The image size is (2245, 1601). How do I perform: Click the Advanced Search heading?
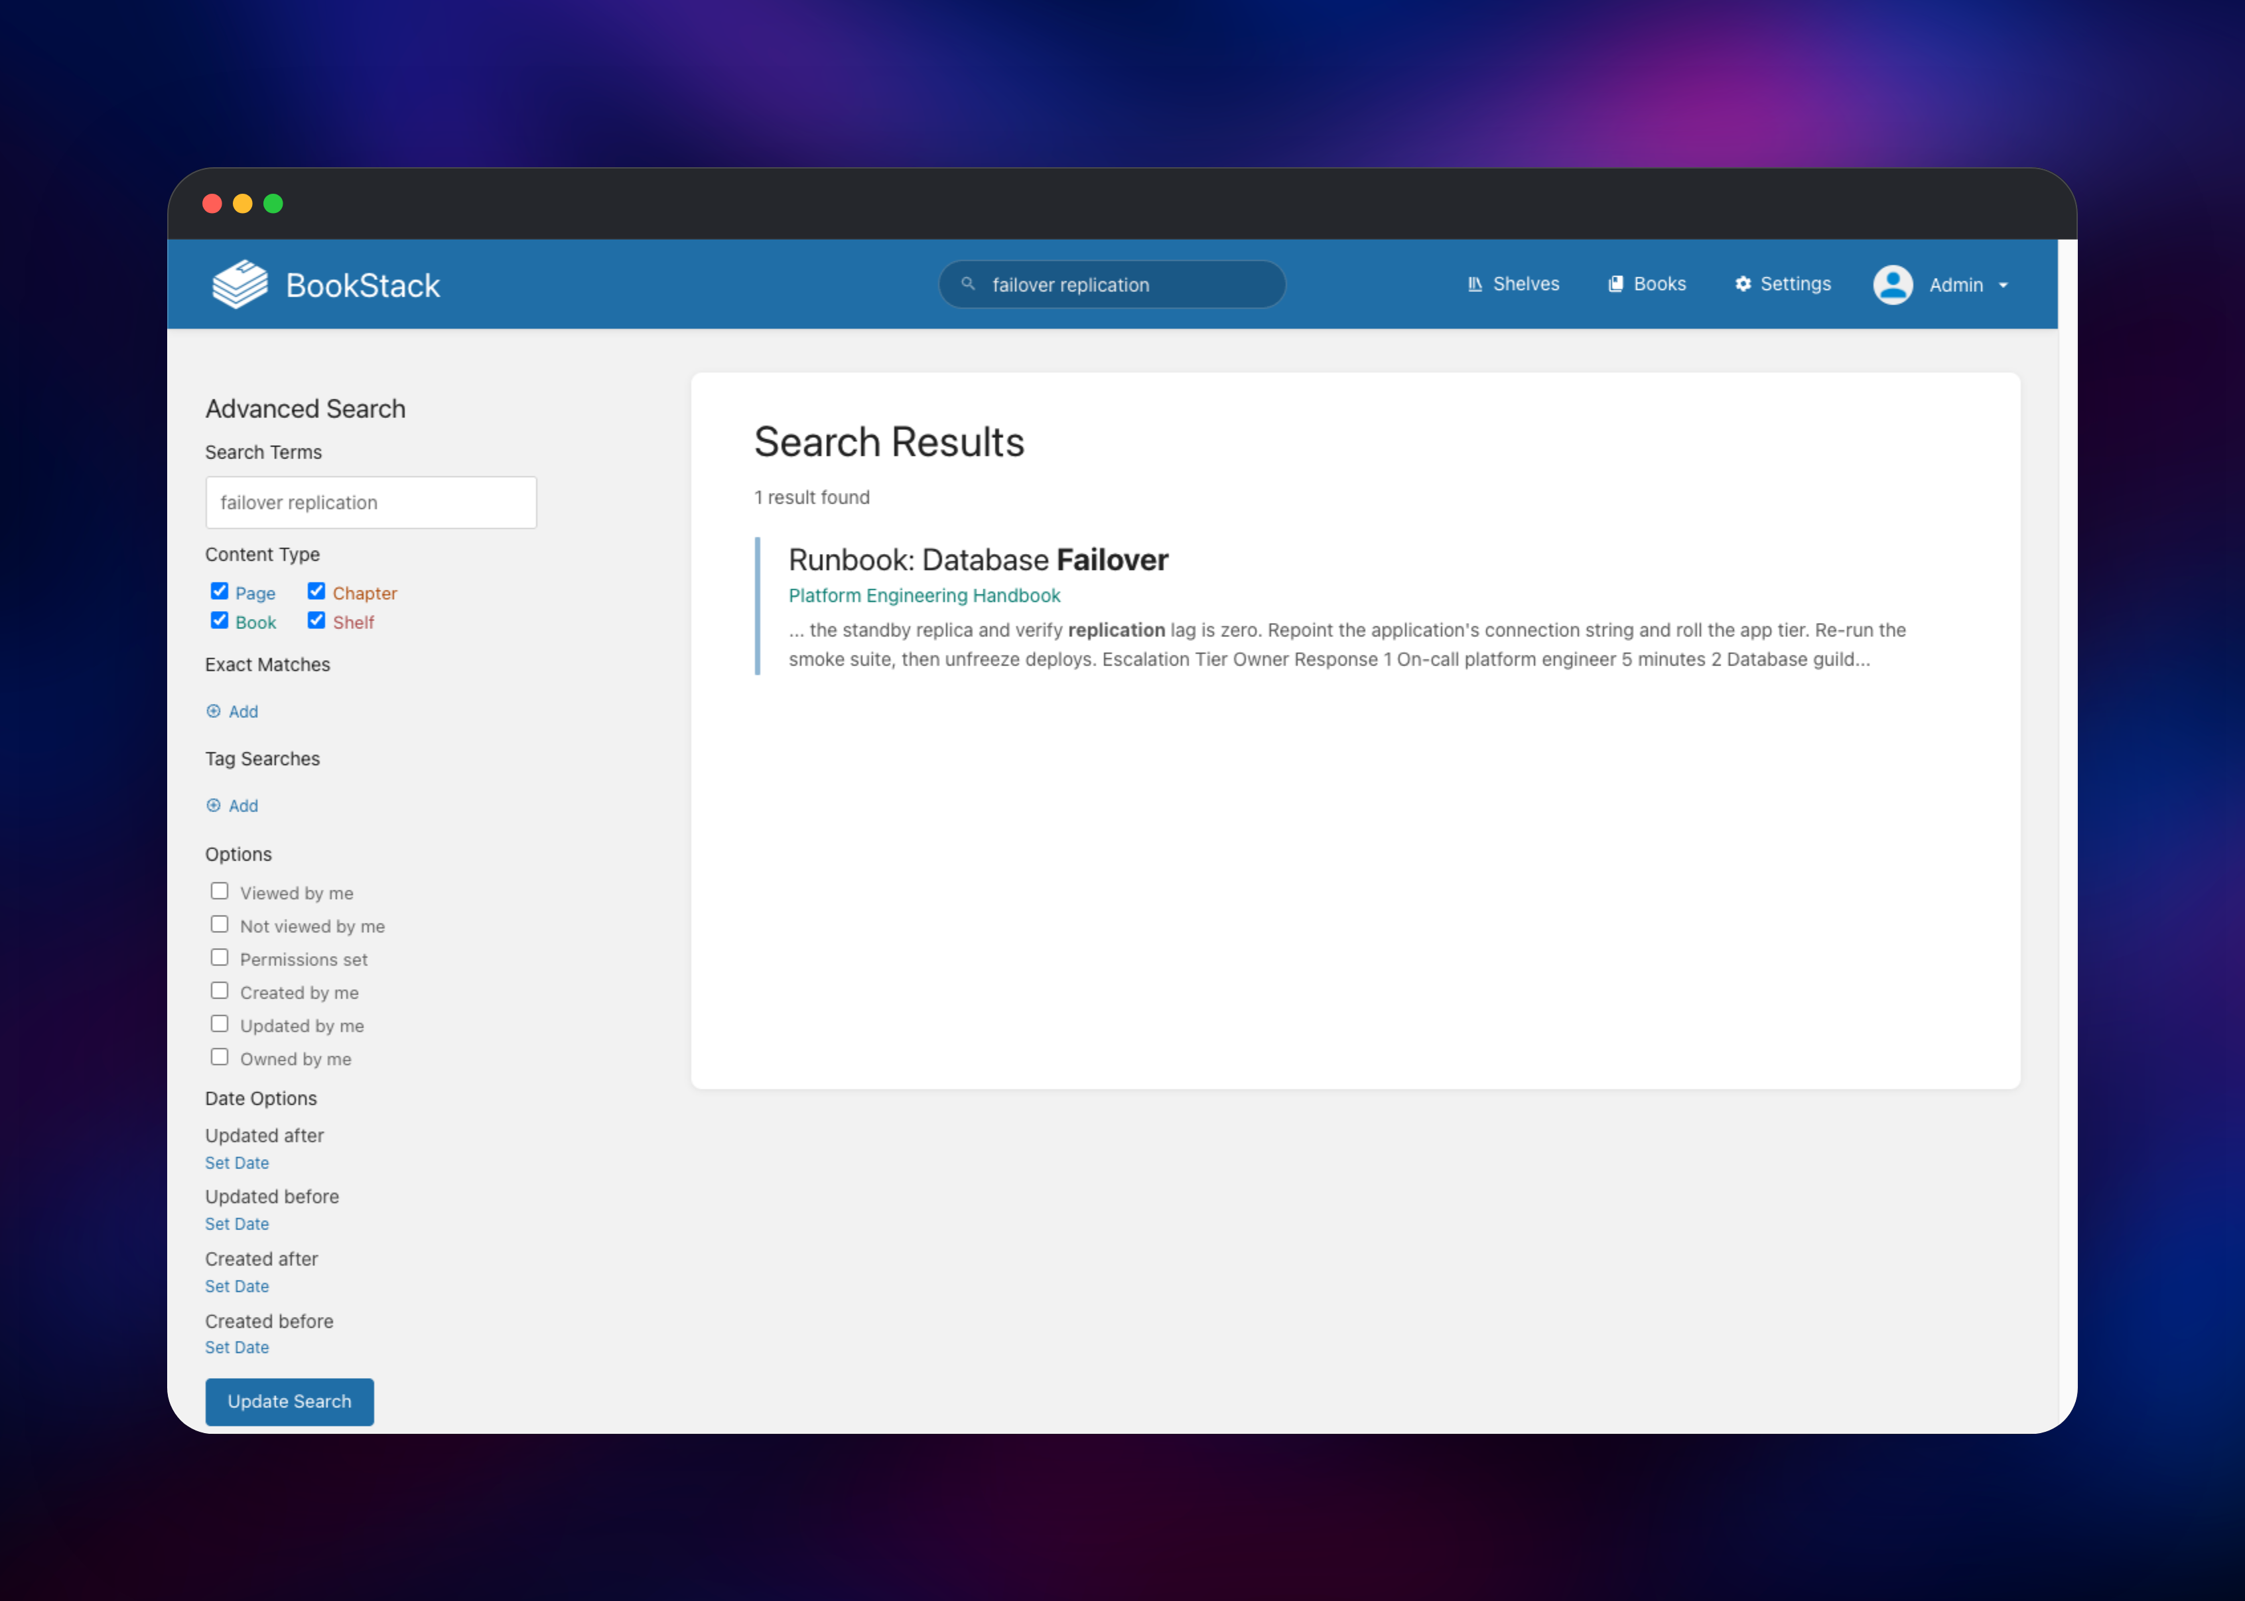(306, 409)
